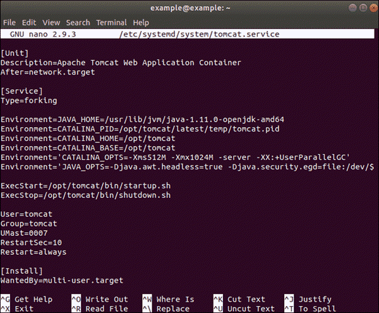The image size is (379, 313).
Task: Place cursor on the JAVA_OPTS environment line
Action: click(x=188, y=167)
